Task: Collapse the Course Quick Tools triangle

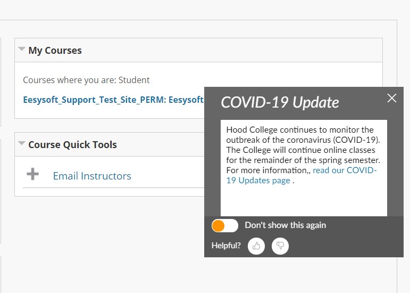Action: coord(22,143)
